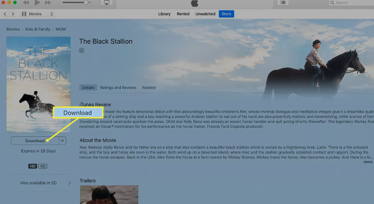
Task: Switch to the Unwatched tab
Action: click(x=205, y=14)
